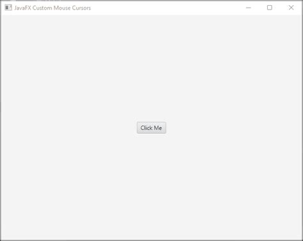The height and width of the screenshot is (241, 303).
Task: Maximize the JavaFX Custom Mouse Cursors window
Action: point(270,8)
